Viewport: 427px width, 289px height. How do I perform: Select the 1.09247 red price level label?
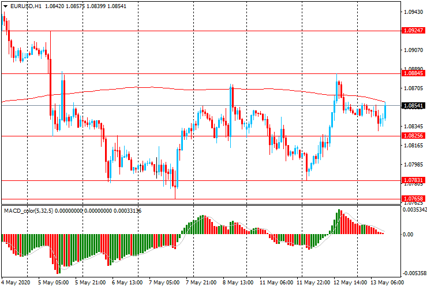[x=413, y=30]
